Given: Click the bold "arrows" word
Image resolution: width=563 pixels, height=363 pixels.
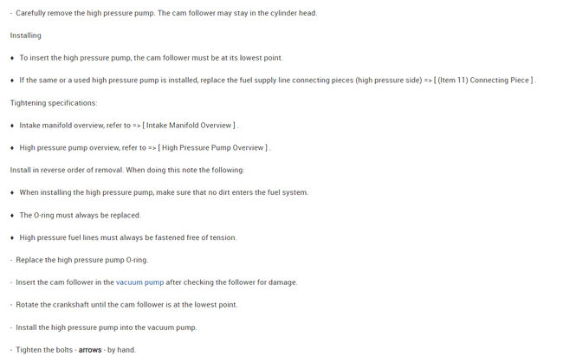Looking at the screenshot, I should point(90,350).
